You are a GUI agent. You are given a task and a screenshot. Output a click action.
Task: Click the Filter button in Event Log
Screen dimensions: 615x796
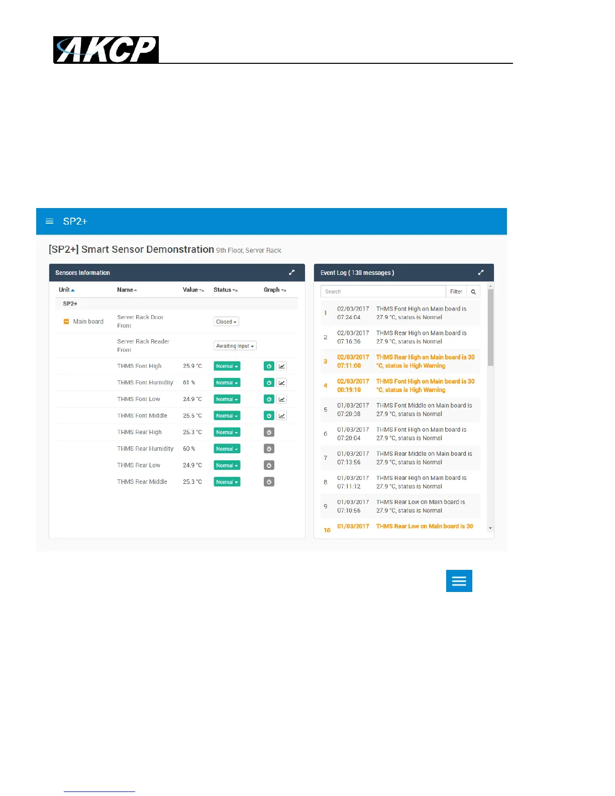coord(456,291)
